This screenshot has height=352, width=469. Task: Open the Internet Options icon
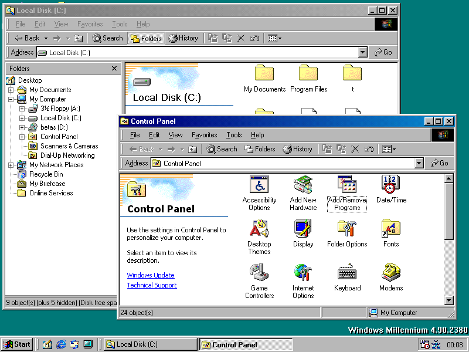(303, 281)
